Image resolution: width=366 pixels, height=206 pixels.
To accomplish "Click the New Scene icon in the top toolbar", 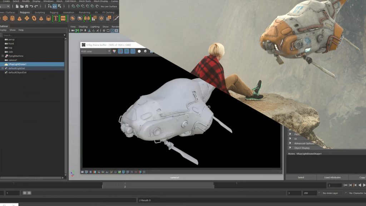I will pos(17,6).
